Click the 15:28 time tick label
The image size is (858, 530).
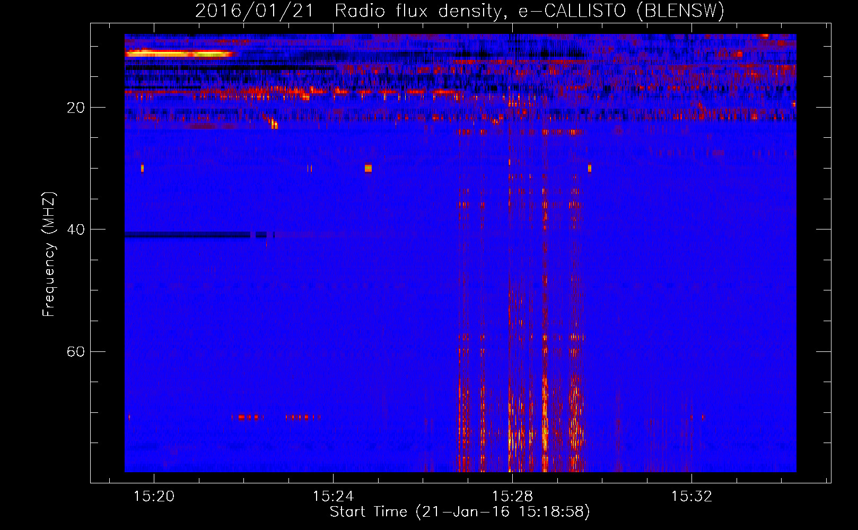pos(512,496)
